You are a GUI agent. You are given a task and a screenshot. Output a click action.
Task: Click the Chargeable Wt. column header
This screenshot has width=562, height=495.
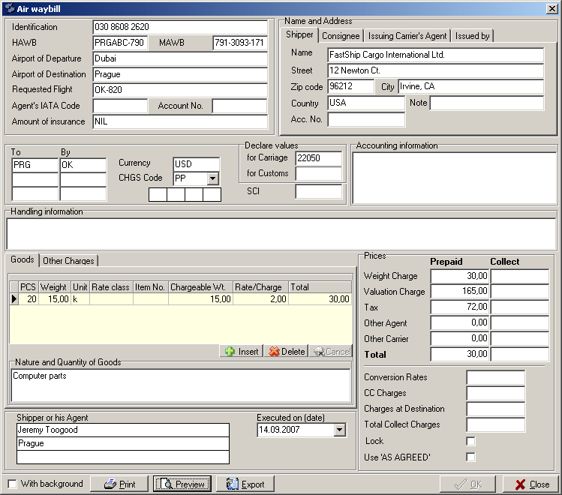coord(200,287)
